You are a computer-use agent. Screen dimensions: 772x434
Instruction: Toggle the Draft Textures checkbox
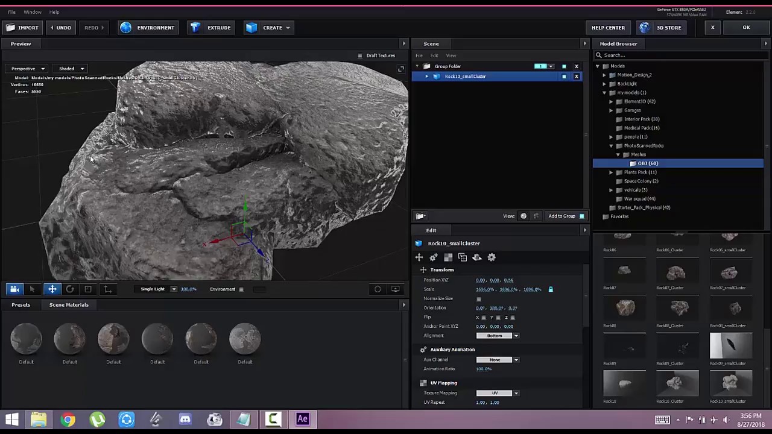pyautogui.click(x=360, y=56)
